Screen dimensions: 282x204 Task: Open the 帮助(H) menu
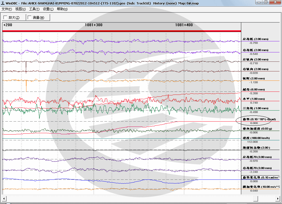coord(62,9)
